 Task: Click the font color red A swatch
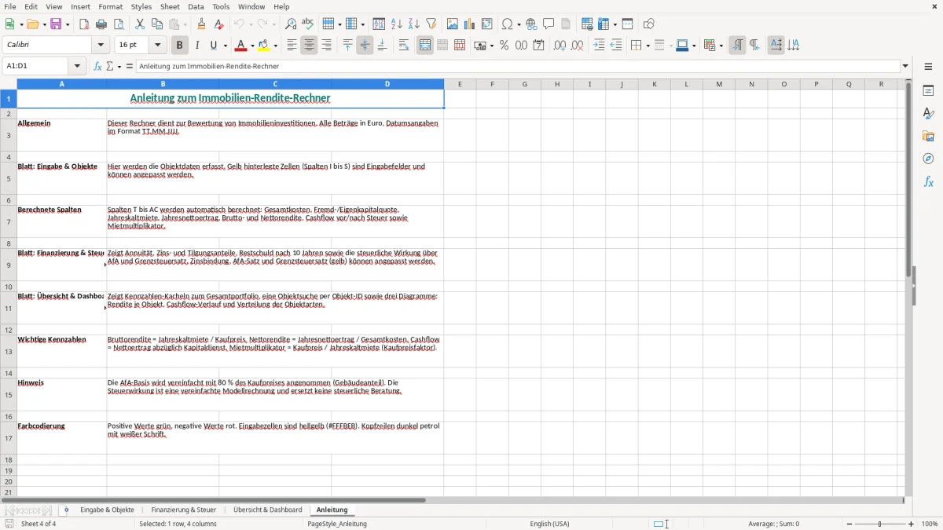(242, 46)
